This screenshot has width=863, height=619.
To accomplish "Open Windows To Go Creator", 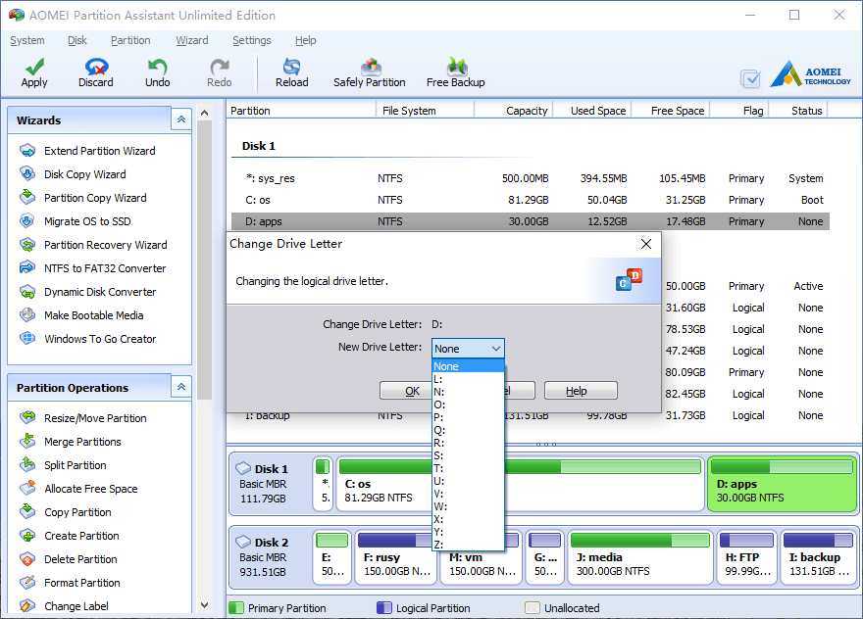I will coord(100,339).
